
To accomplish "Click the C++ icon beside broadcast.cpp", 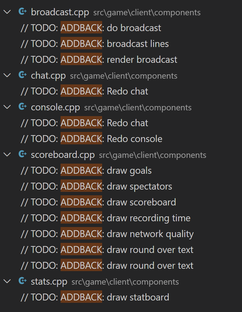I will (23, 12).
